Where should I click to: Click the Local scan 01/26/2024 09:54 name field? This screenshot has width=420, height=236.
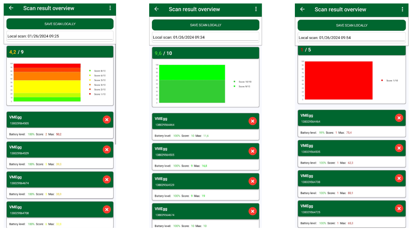pos(351,38)
